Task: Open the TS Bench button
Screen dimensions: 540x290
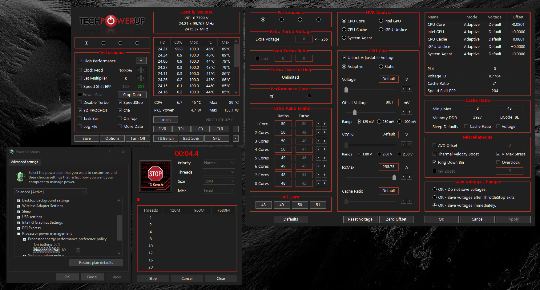Action: [166, 138]
